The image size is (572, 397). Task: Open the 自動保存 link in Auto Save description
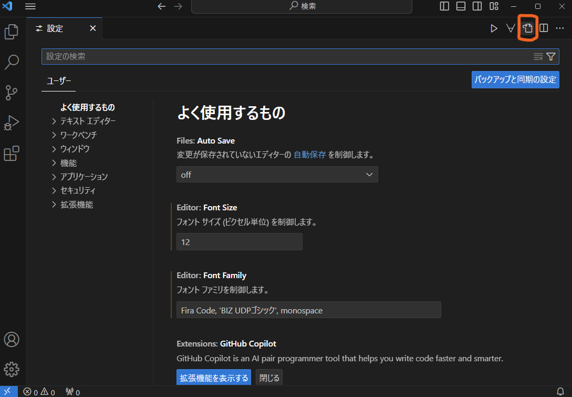click(309, 155)
